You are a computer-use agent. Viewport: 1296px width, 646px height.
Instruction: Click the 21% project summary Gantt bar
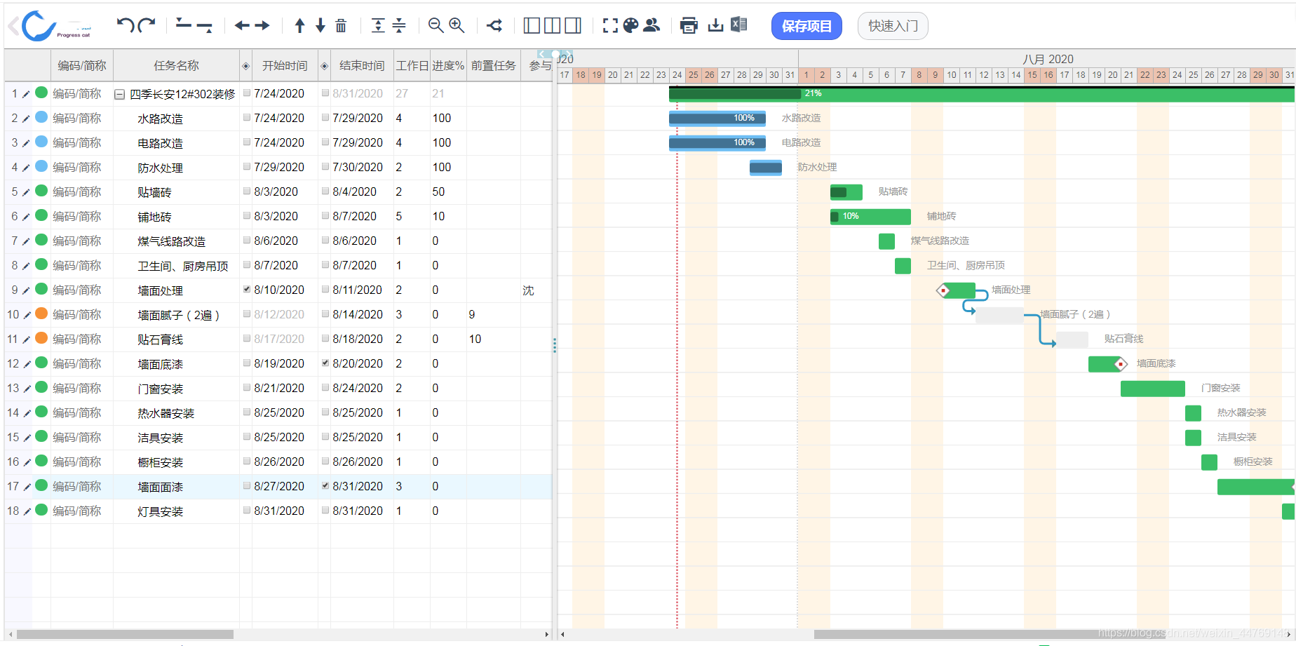[x=982, y=94]
